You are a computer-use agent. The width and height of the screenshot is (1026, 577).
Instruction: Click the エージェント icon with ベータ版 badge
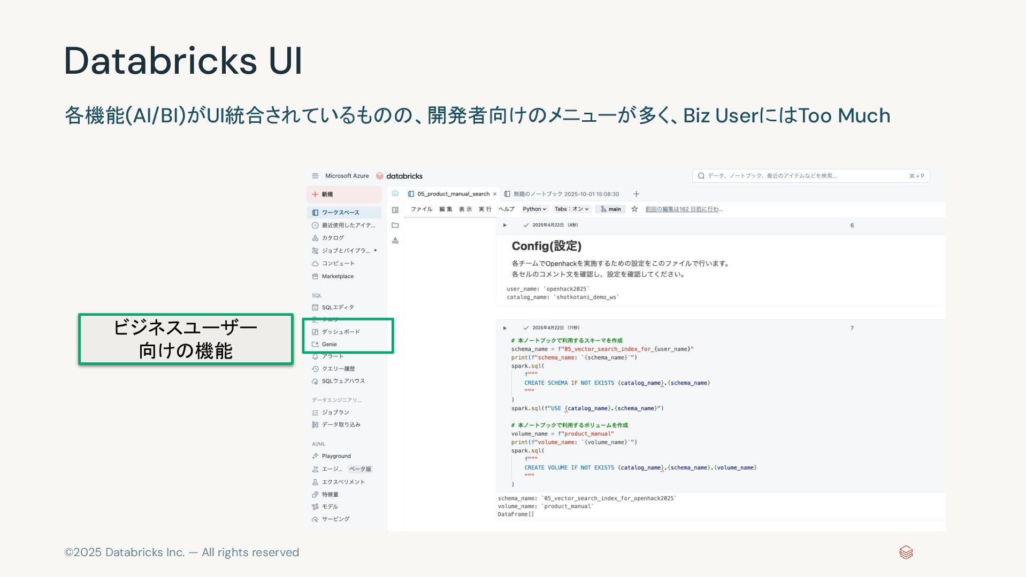point(315,469)
